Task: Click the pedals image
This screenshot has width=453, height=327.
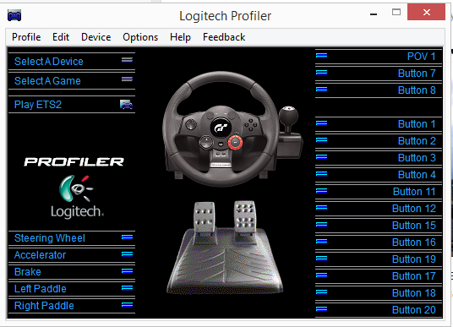Action: click(225, 248)
